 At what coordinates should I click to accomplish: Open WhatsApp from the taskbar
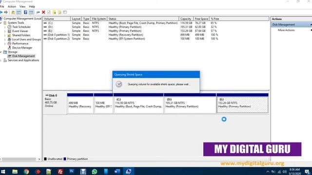tap(95, 171)
